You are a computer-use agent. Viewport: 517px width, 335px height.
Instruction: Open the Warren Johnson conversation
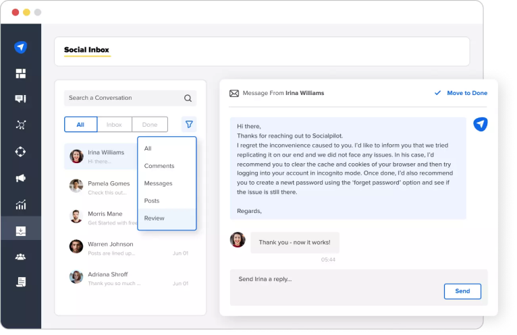[x=130, y=247]
